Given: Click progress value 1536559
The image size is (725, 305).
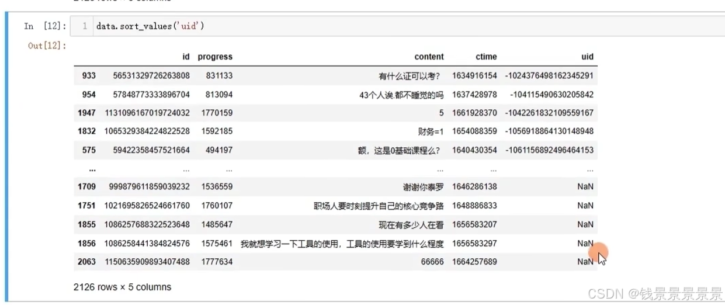Looking at the screenshot, I should coord(217,187).
